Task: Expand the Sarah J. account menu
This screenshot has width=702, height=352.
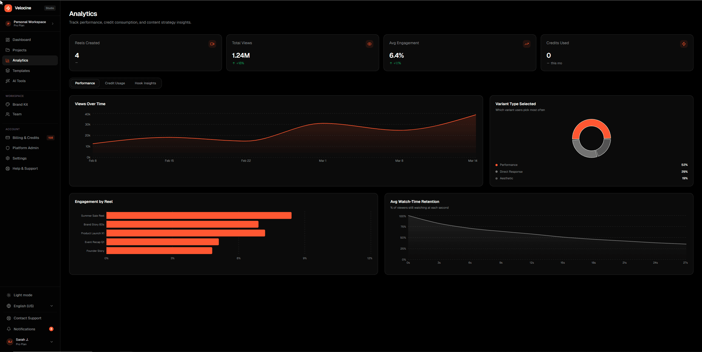Action: pos(51,342)
